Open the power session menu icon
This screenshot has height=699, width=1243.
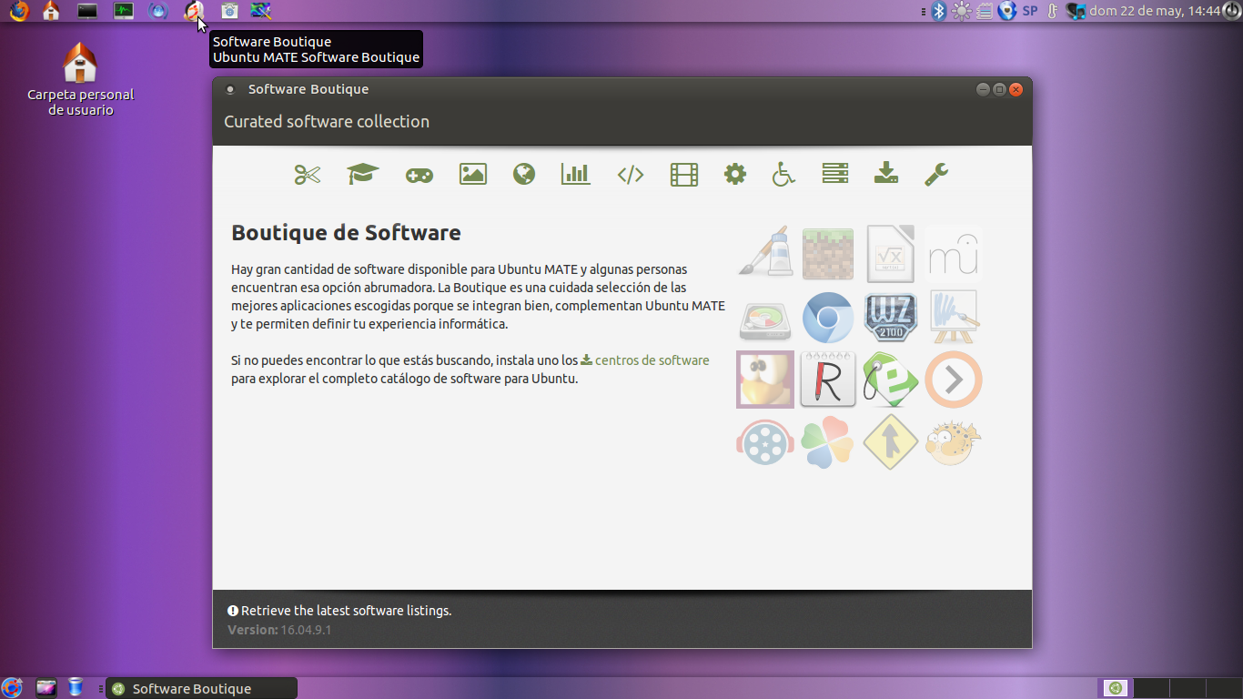coord(1231,11)
